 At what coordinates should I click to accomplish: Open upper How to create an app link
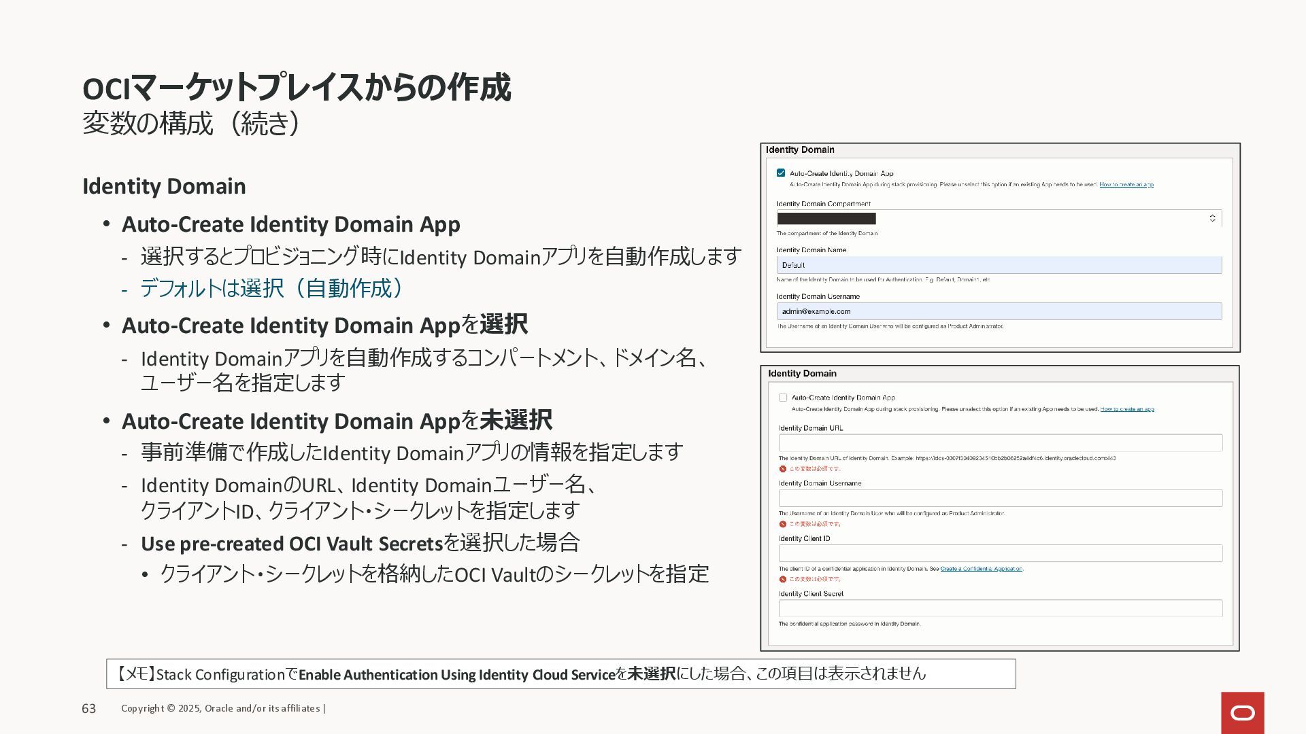pyautogui.click(x=1126, y=185)
